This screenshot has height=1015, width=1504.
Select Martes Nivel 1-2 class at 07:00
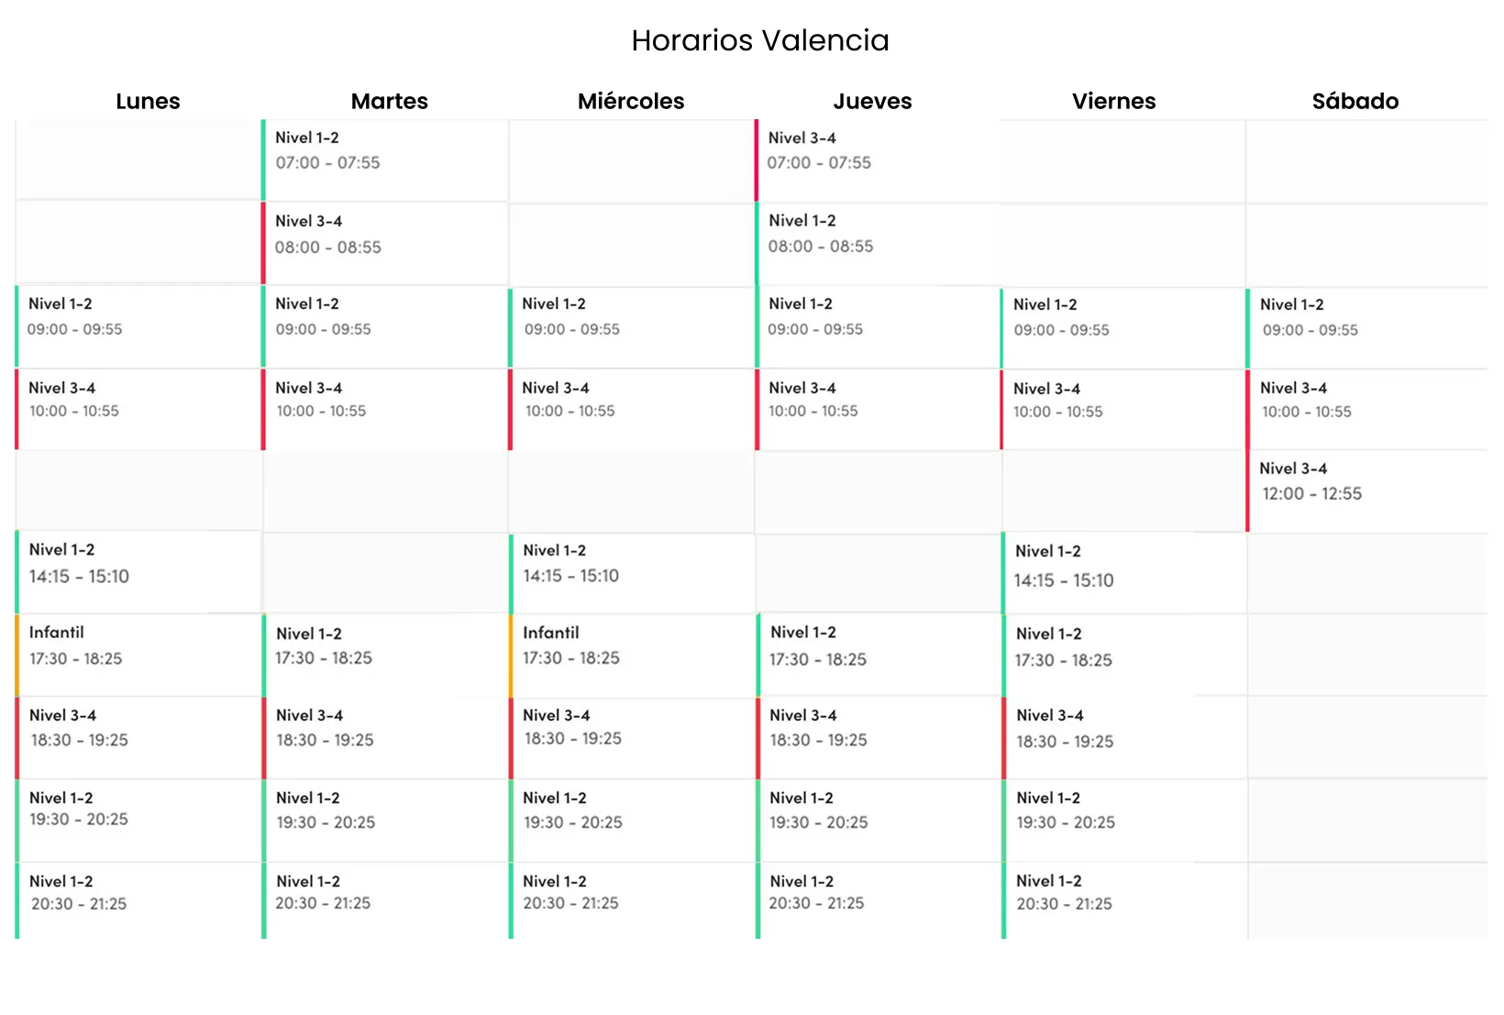(385, 160)
